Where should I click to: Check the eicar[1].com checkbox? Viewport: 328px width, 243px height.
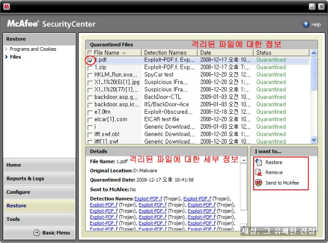(90, 120)
